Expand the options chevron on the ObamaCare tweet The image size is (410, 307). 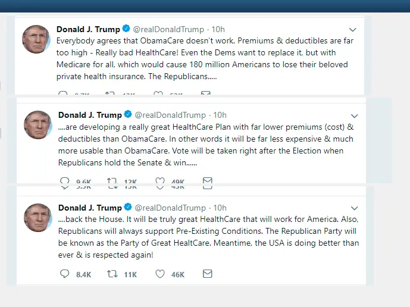click(352, 30)
